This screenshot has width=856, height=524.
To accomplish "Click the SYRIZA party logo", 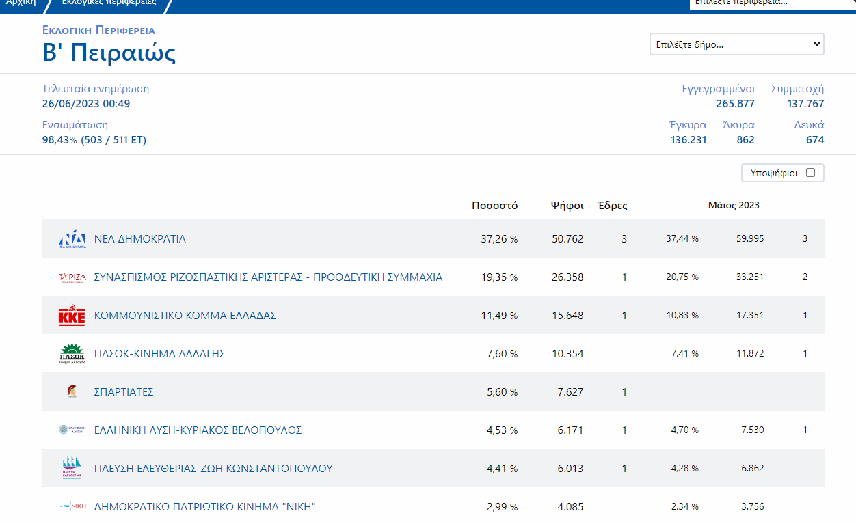I will 72,277.
